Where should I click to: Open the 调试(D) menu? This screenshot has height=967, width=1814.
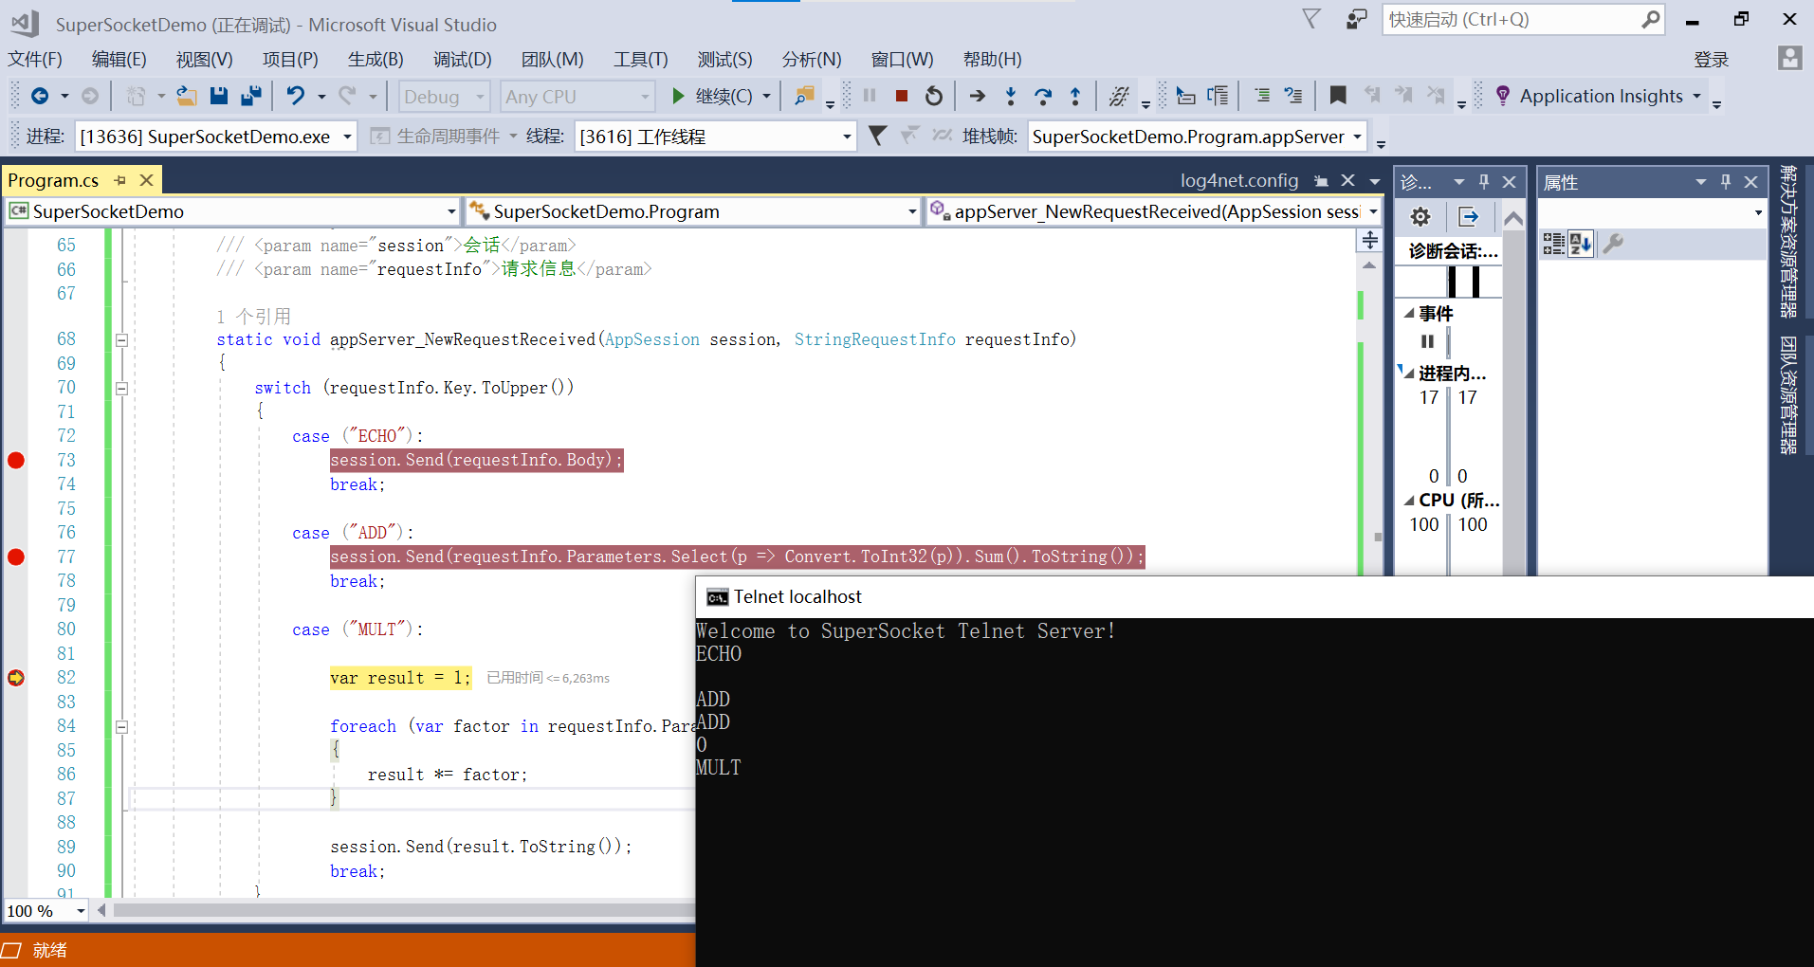462,59
